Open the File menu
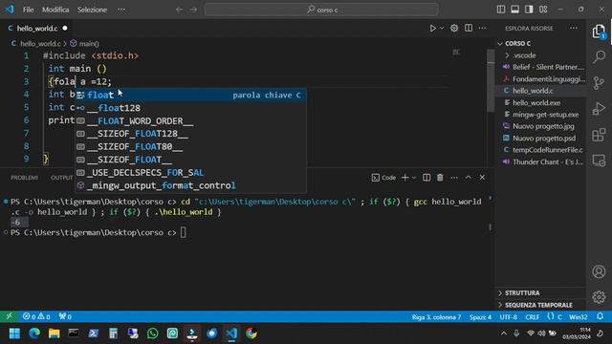The height and width of the screenshot is (344, 612). coord(28,10)
